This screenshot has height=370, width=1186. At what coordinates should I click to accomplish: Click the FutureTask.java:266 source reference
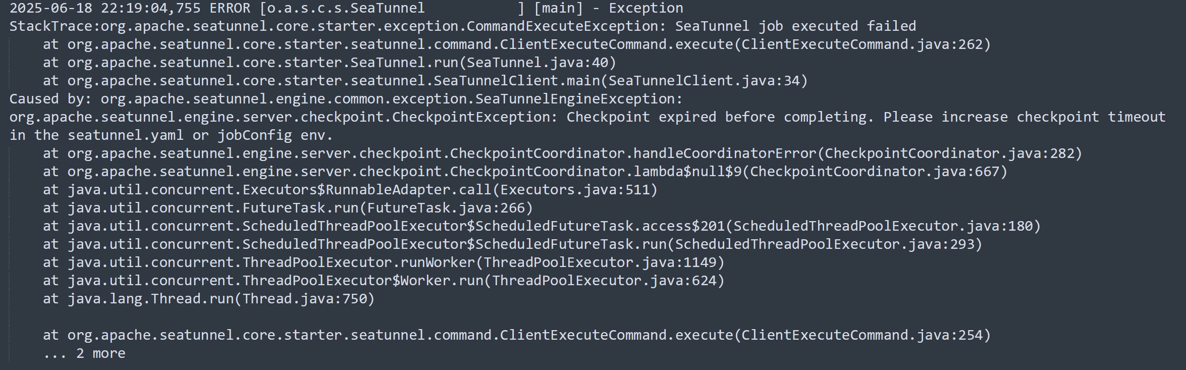[x=446, y=208]
